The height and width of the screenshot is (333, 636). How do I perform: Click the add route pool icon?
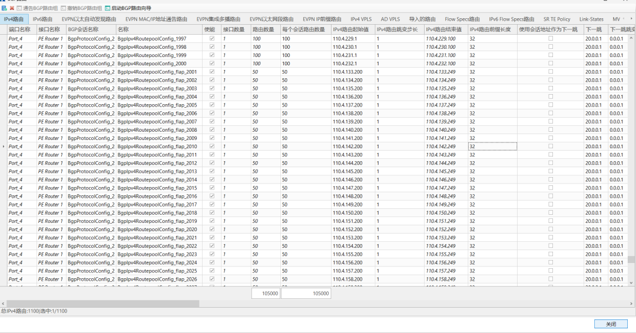(x=4, y=8)
